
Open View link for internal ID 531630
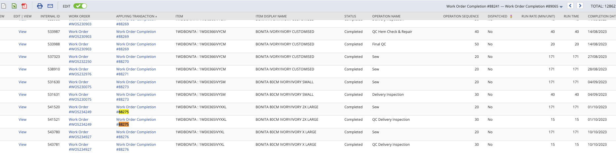point(22,82)
